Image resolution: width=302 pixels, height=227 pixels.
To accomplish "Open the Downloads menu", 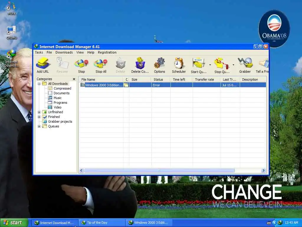I will tap(64, 52).
